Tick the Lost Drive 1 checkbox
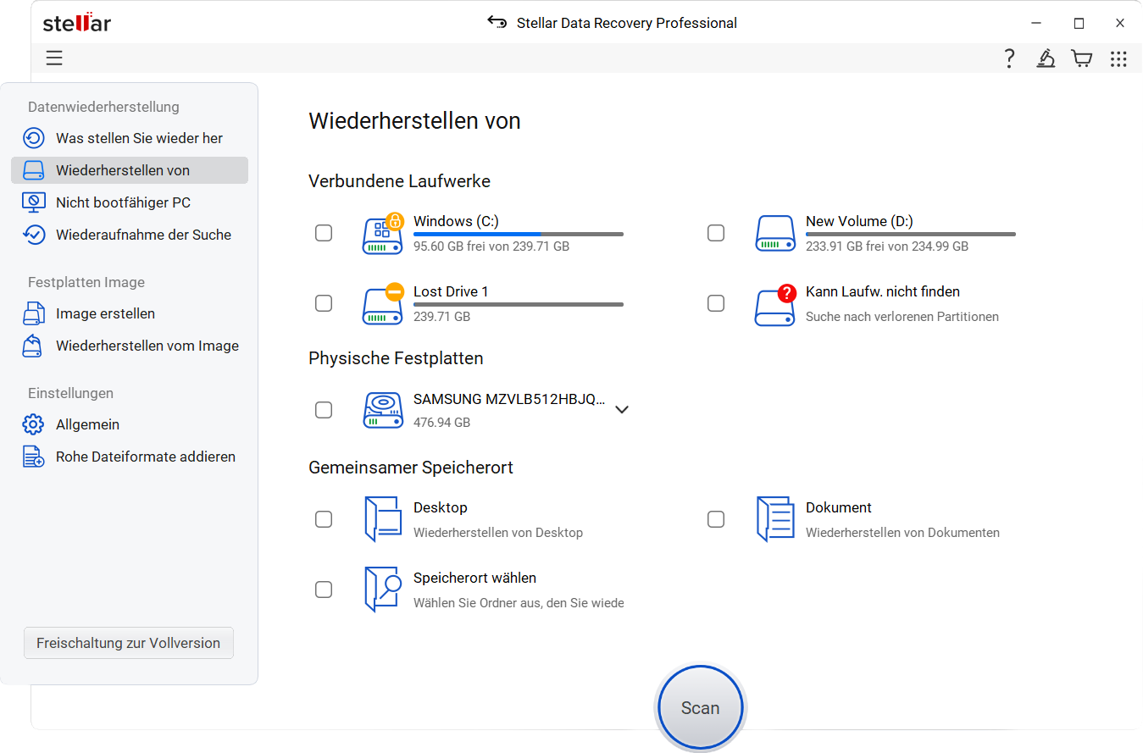1143x753 pixels. pyautogui.click(x=324, y=303)
